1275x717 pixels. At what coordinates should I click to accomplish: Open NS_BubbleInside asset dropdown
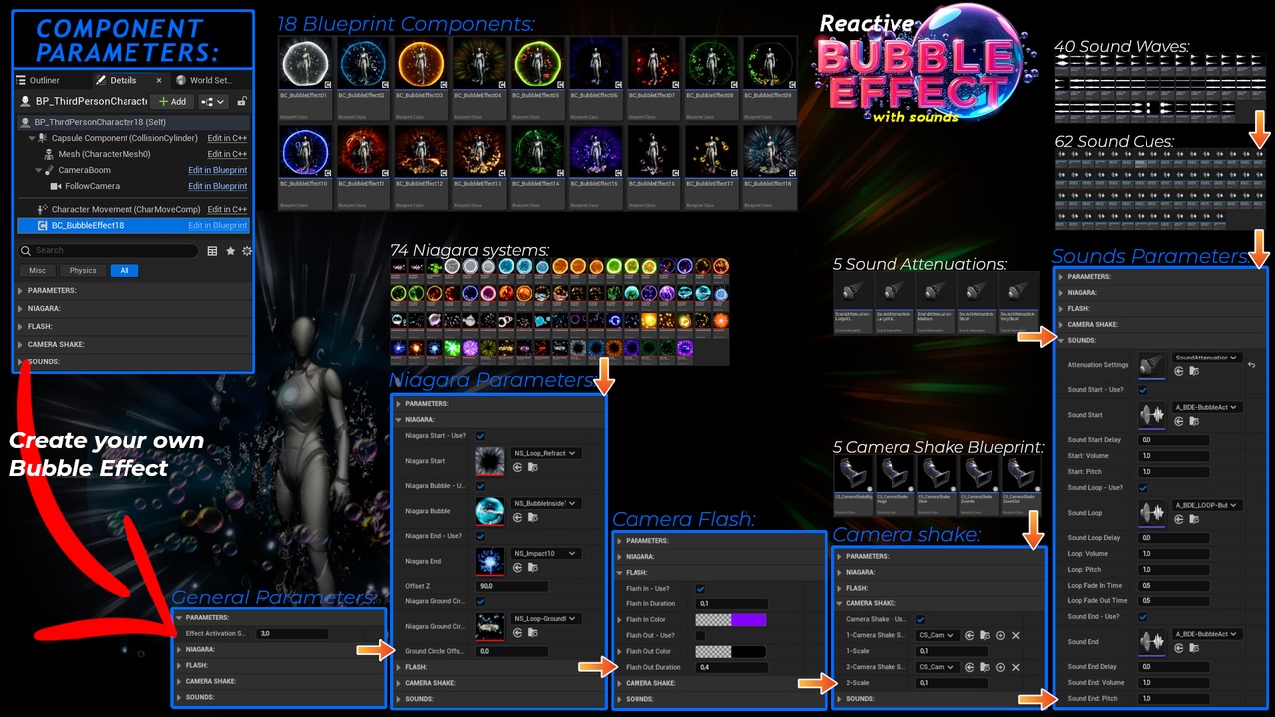pos(546,503)
